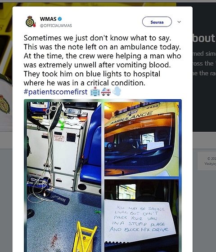This screenshot has width=216, height=252.
Task: Click the WMAS profile avatar crest
Action: [31, 22]
